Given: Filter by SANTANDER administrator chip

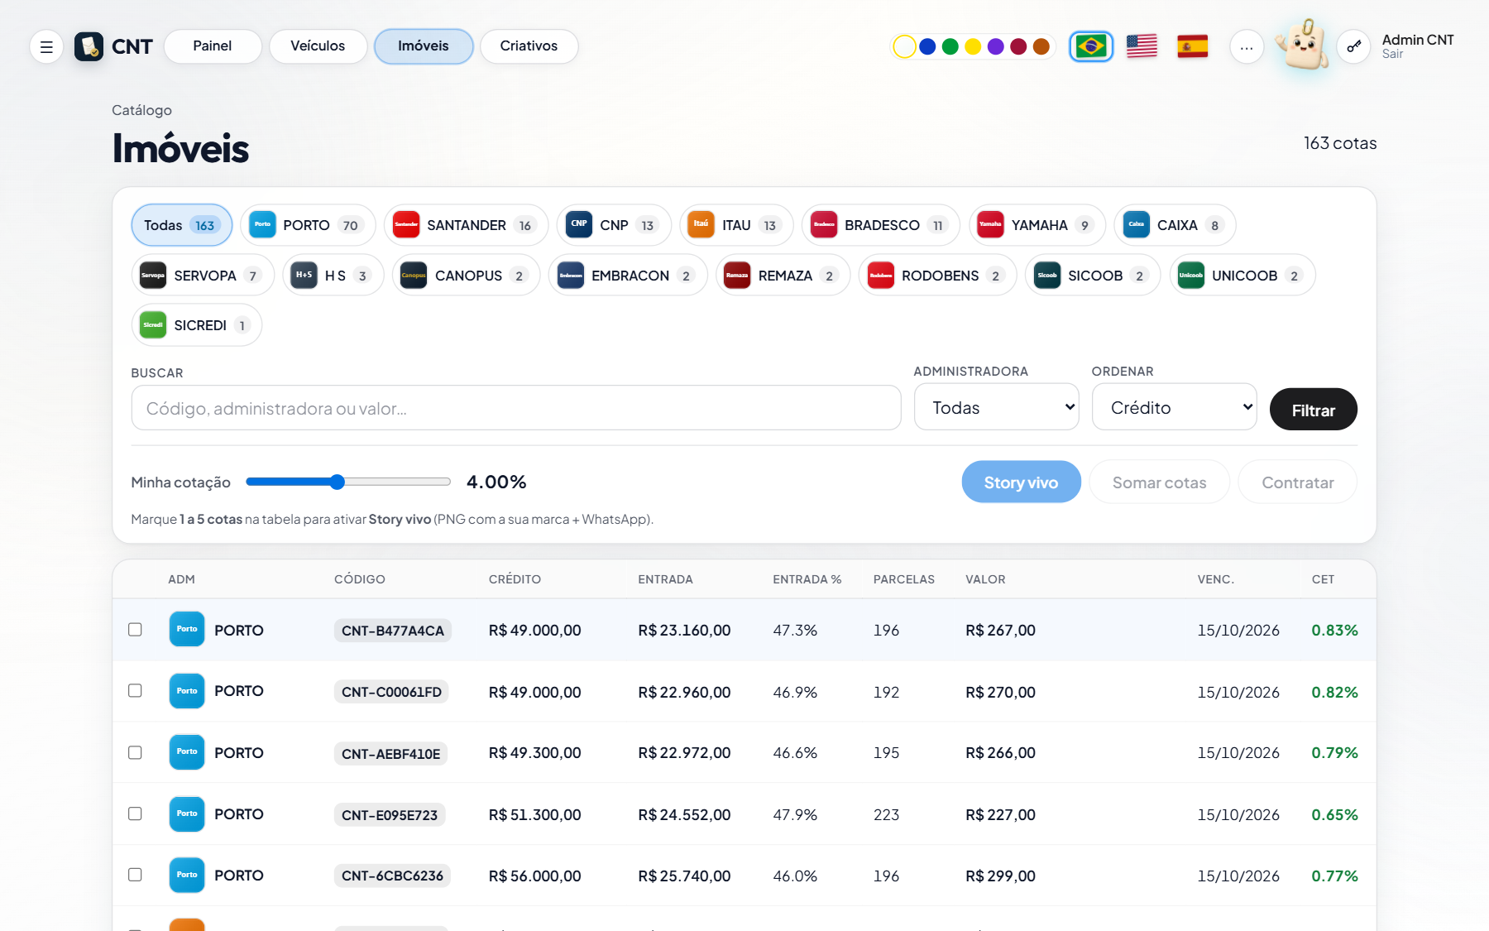Looking at the screenshot, I should coord(466,225).
